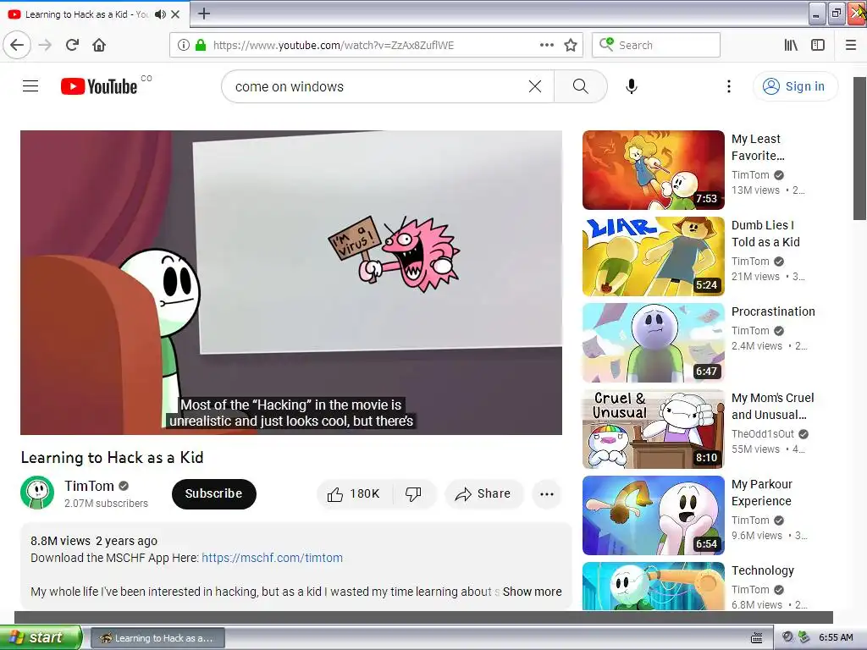Open TimTom channel avatar
The height and width of the screenshot is (650, 867).
click(x=37, y=493)
